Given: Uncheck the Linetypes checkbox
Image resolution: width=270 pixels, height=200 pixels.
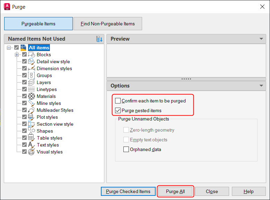Looking at the screenshot, I should click(25, 89).
